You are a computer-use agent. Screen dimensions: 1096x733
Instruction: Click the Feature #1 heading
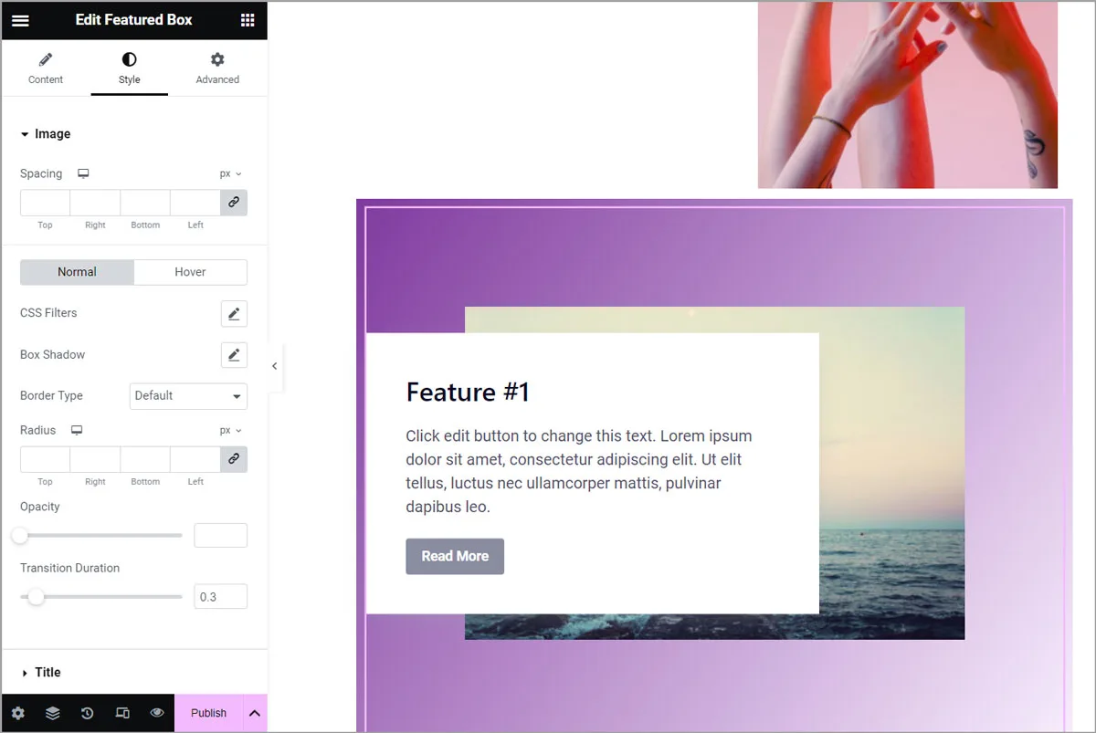point(468,393)
